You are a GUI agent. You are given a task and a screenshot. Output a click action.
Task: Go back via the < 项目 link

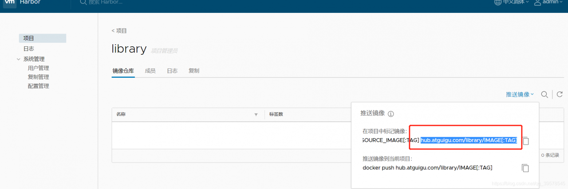[x=119, y=30]
